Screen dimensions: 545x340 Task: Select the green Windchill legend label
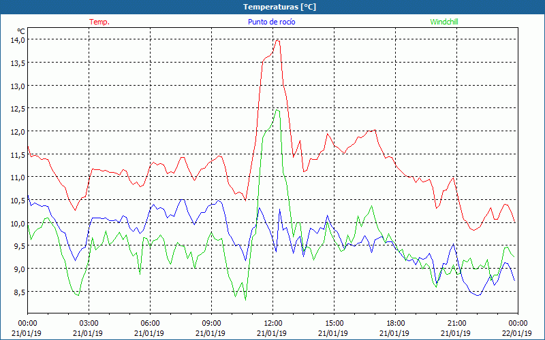tap(444, 22)
